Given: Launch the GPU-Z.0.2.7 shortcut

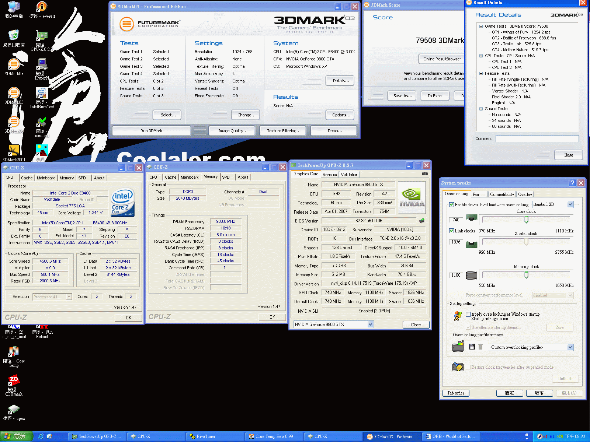Looking at the screenshot, I should [42, 41].
